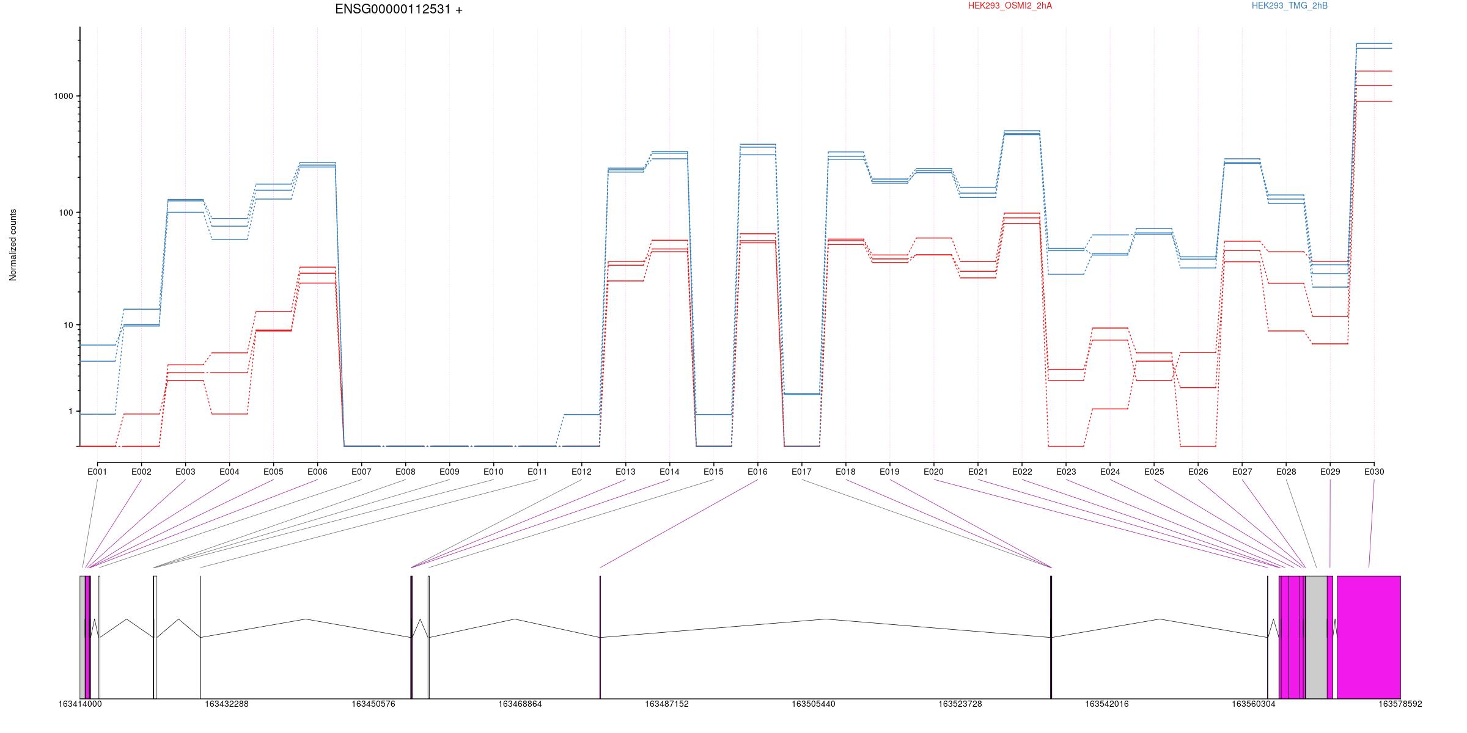1467x733 pixels.
Task: Click genomic coordinate 163523728
Action: click(x=960, y=704)
